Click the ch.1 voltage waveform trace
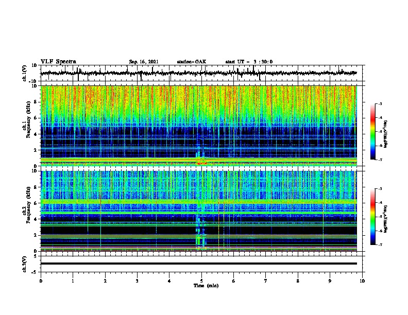 pyautogui.click(x=199, y=73)
